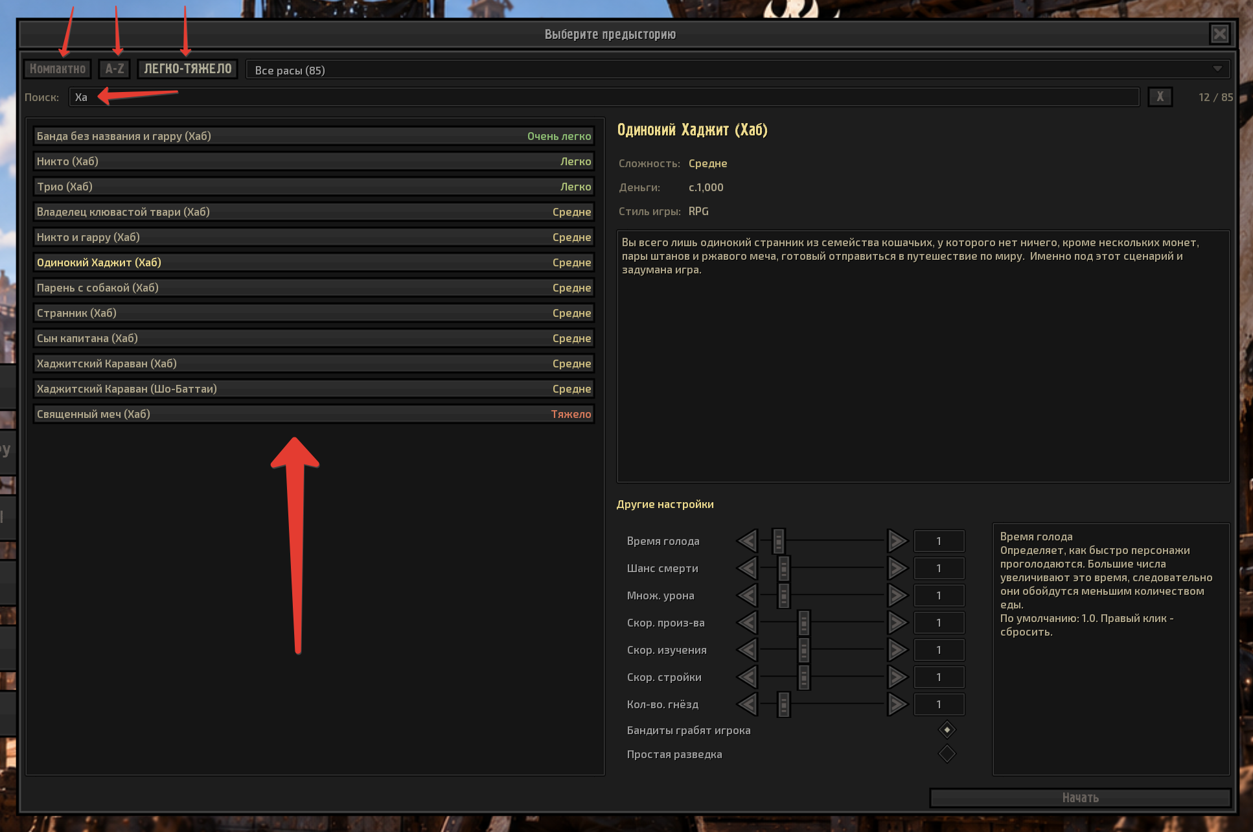Close the Выберите предысторию dialog
1253x832 pixels.
1220,34
